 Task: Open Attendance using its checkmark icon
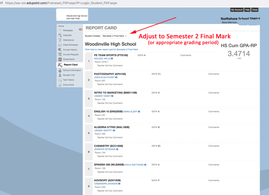click(x=60, y=40)
